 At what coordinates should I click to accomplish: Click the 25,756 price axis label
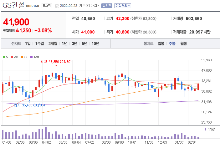pyautogui.click(x=207, y=122)
